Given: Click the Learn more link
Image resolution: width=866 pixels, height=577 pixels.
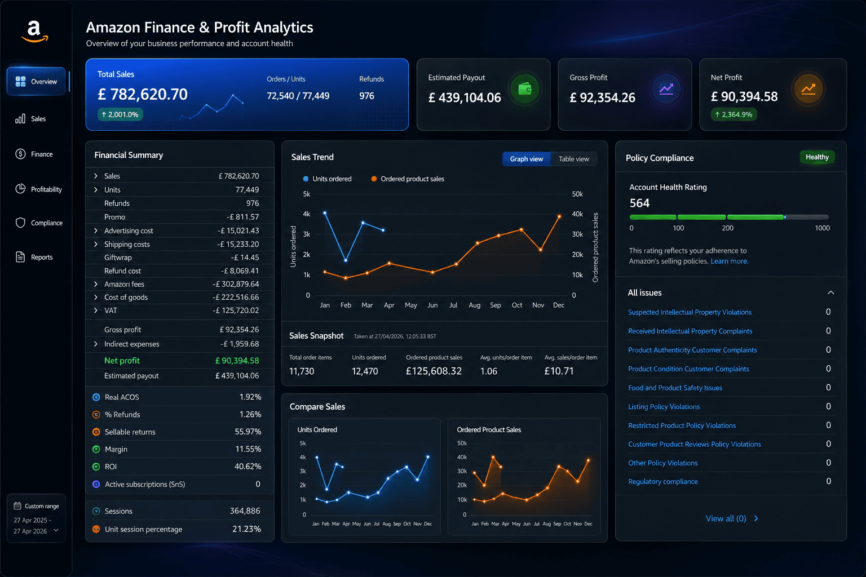Looking at the screenshot, I should pos(730,261).
